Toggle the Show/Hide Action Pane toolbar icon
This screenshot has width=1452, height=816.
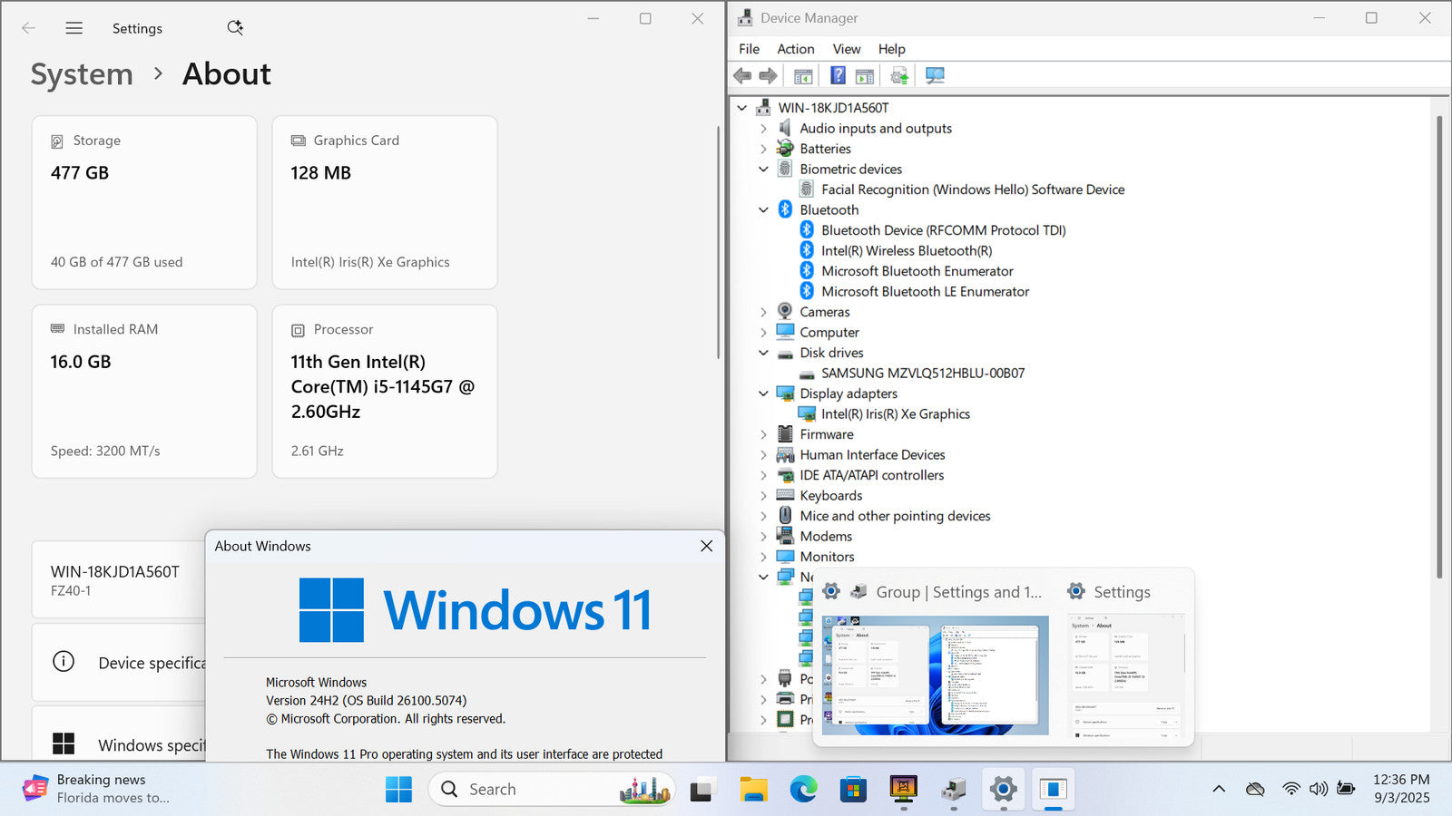click(x=865, y=76)
